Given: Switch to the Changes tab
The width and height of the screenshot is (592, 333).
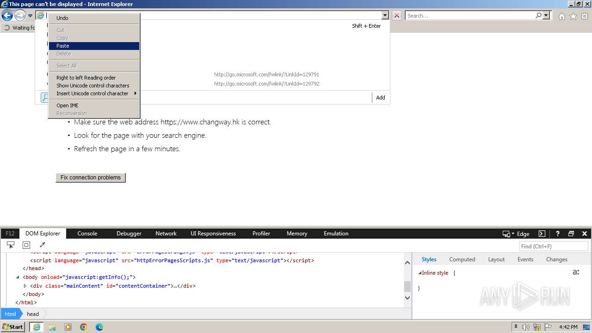Looking at the screenshot, I should pyautogui.click(x=557, y=259).
